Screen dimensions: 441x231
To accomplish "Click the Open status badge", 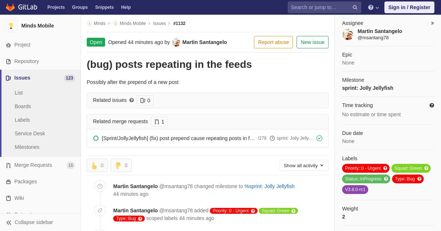I will pos(96,42).
